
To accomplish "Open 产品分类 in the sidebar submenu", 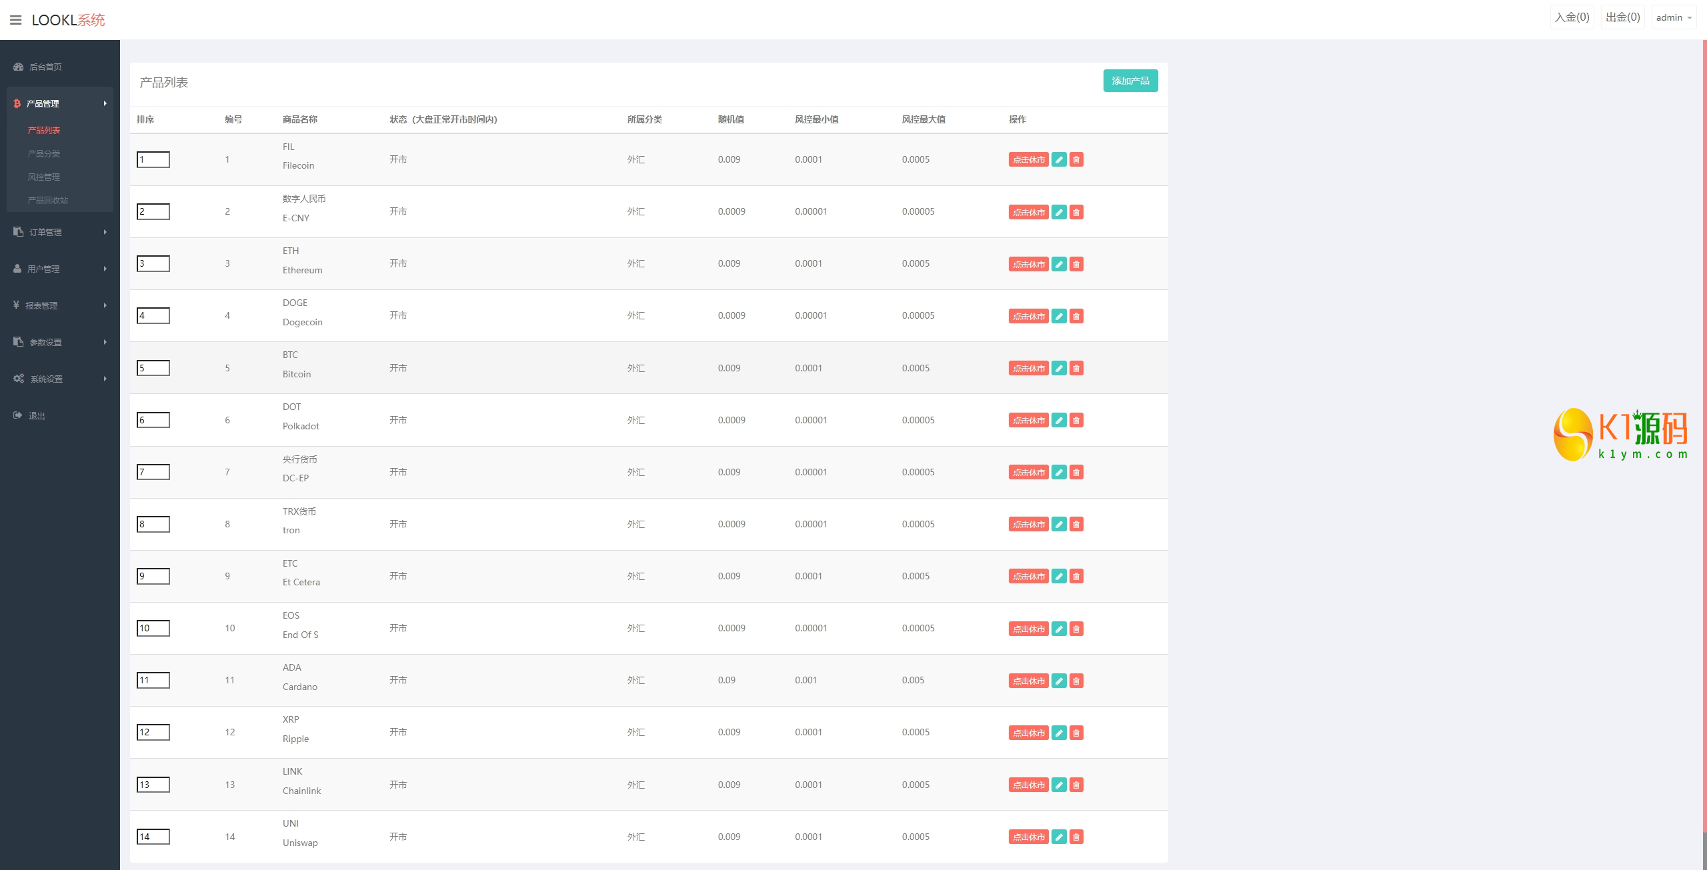I will point(44,153).
